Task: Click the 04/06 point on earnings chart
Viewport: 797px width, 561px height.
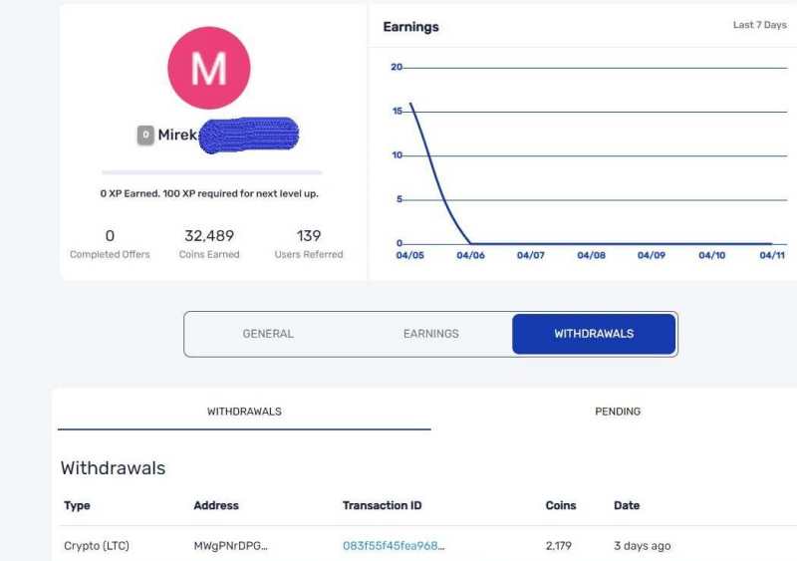Action: (471, 243)
